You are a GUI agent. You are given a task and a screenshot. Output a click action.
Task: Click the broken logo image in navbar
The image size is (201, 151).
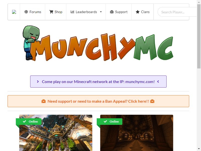(x=14, y=12)
